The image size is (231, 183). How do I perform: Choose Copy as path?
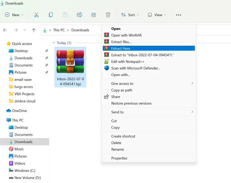point(149,90)
